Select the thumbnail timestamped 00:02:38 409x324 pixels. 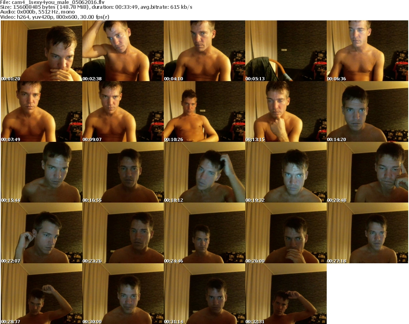tap(123, 51)
